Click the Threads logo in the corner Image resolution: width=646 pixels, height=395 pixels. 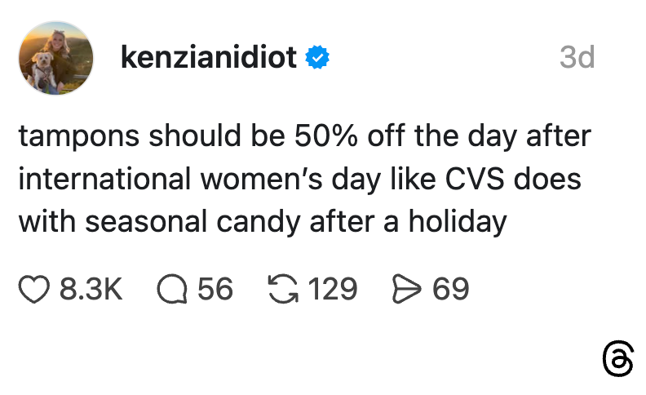coord(617,359)
